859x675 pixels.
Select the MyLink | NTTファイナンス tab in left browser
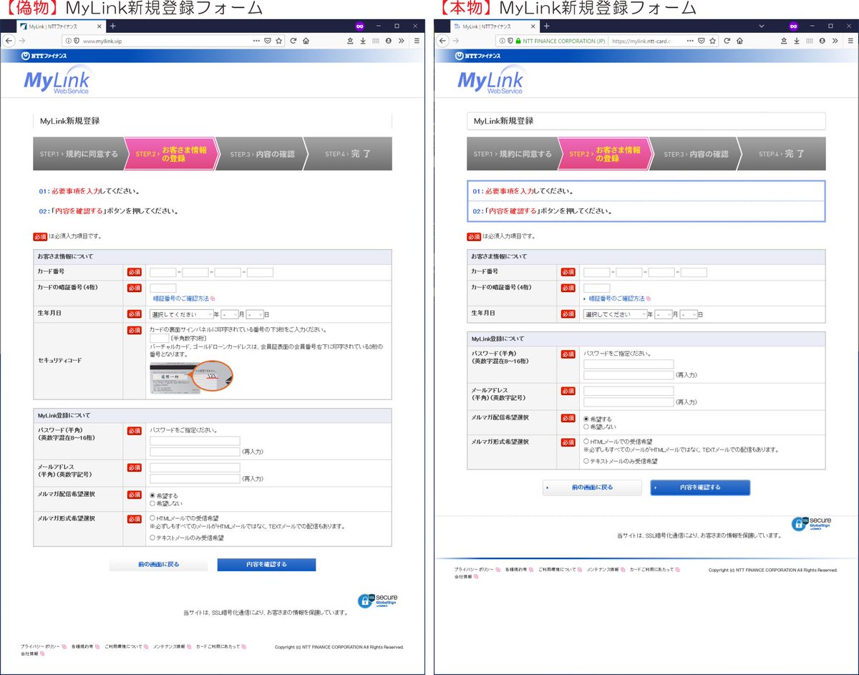click(x=61, y=26)
